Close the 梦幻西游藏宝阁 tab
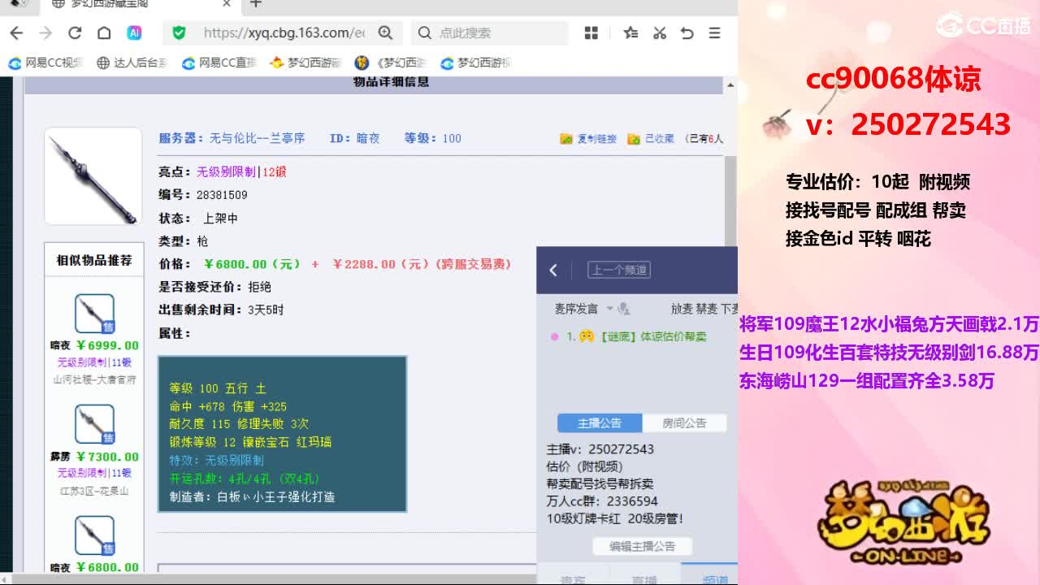This screenshot has height=585, width=1040. pos(227,4)
